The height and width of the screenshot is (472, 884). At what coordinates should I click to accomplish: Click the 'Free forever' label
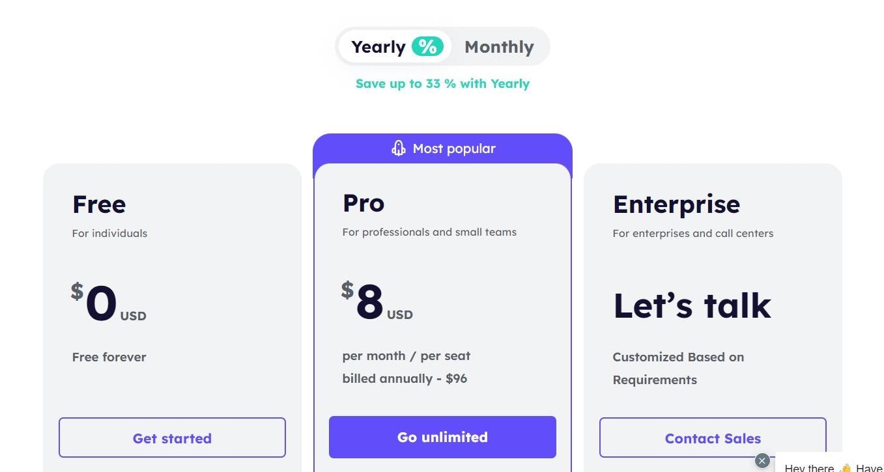tap(109, 357)
